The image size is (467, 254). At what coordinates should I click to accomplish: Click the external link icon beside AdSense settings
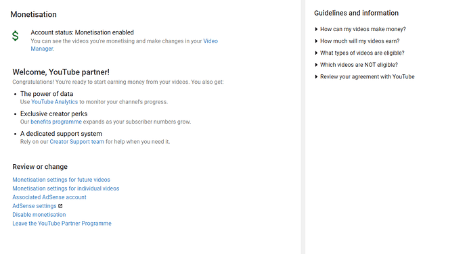pos(60,206)
